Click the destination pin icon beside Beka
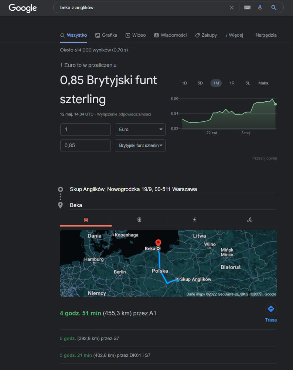This screenshot has height=370, width=293. [60, 205]
